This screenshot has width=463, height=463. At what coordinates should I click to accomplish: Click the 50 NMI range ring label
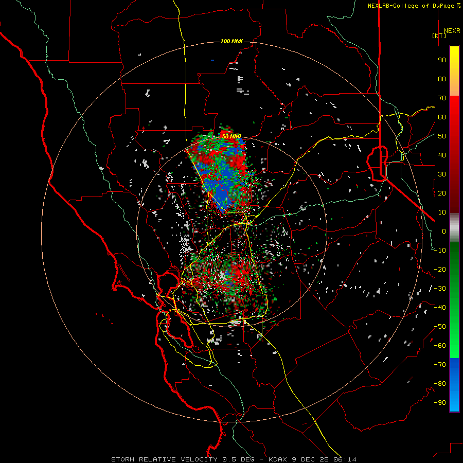pyautogui.click(x=232, y=136)
